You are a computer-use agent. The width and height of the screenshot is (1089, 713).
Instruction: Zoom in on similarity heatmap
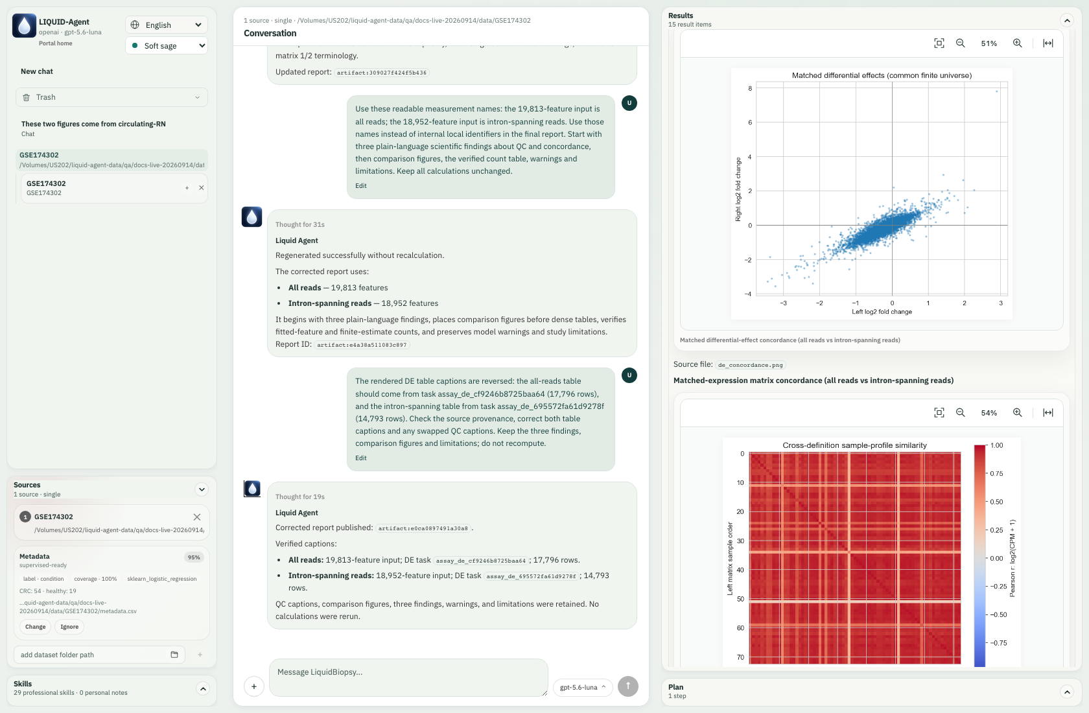pos(1018,413)
